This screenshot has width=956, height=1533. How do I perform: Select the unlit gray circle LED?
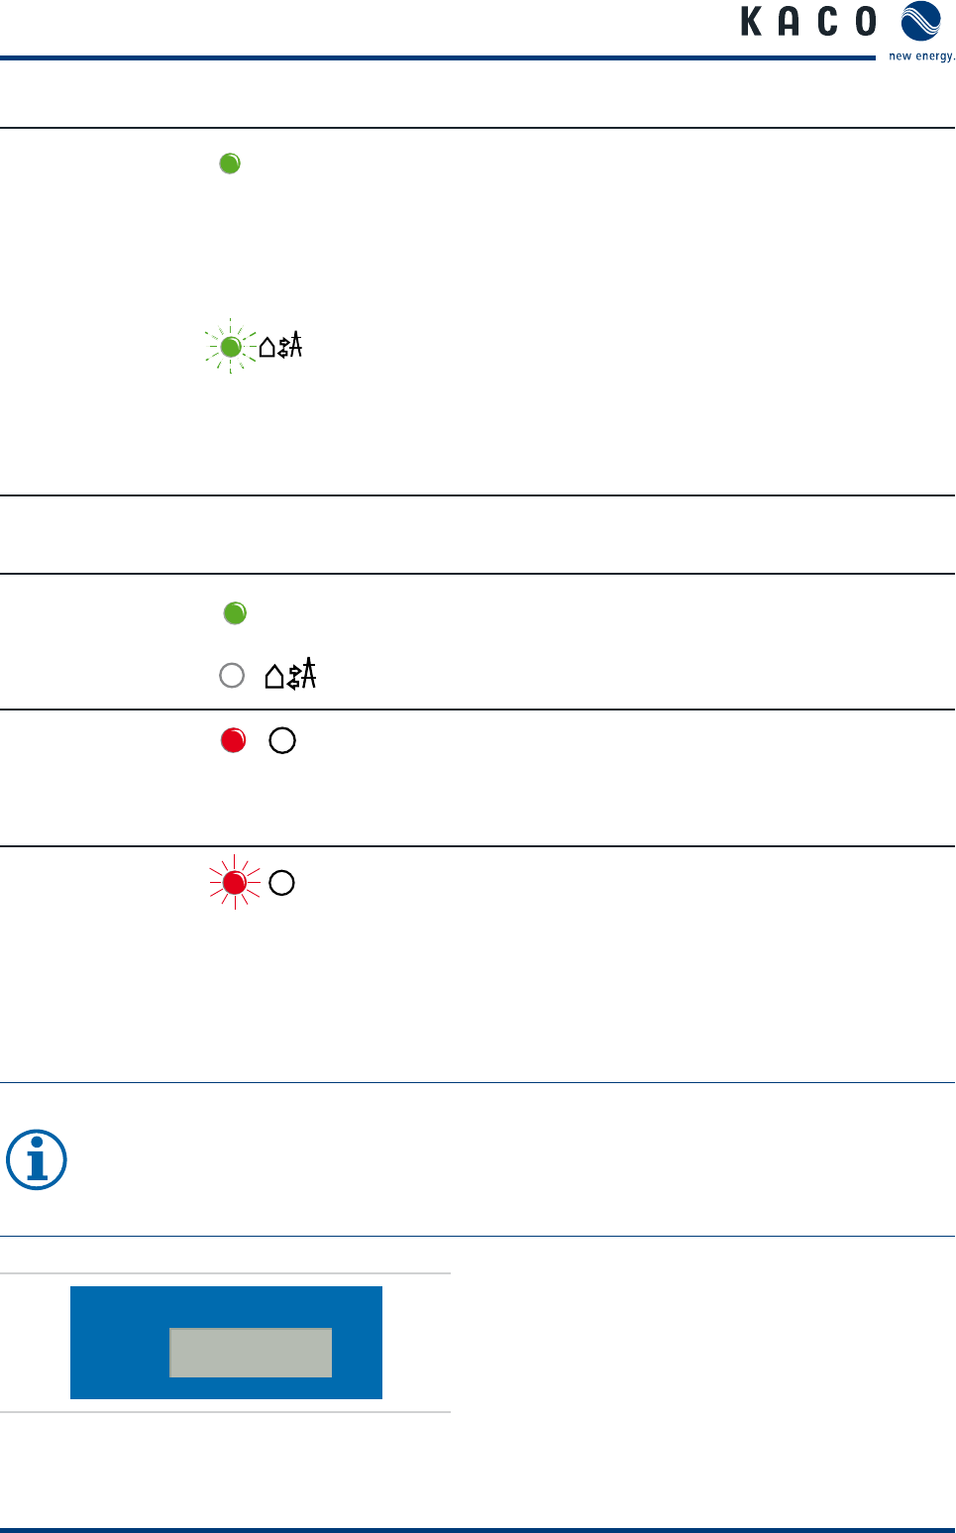coord(232,676)
